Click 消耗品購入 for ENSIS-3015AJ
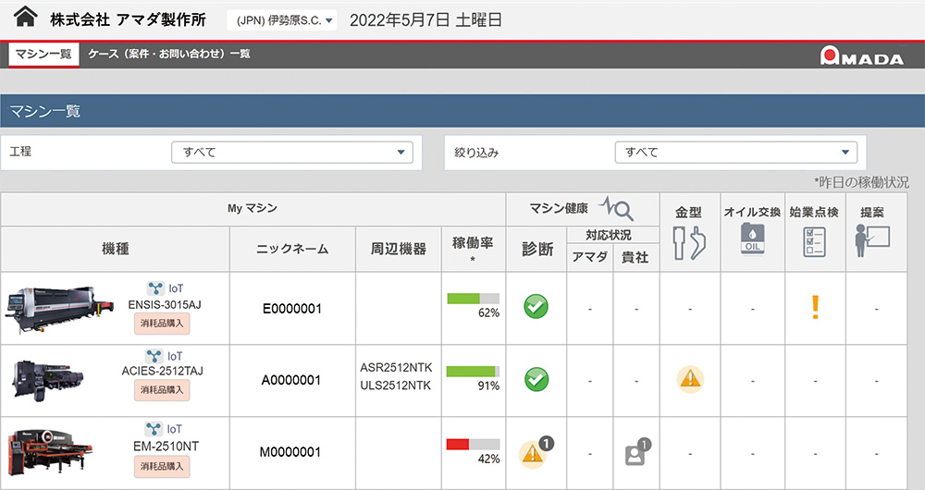This screenshot has height=490, width=925. click(x=162, y=324)
